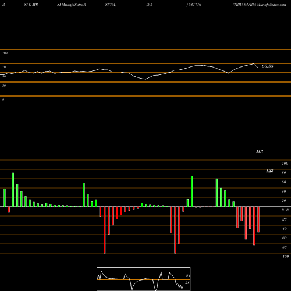Image resolution: width=291 pixels, height=291 pixels.
Task: Click the 'SI & MR' header text
Action: click(31, 5)
